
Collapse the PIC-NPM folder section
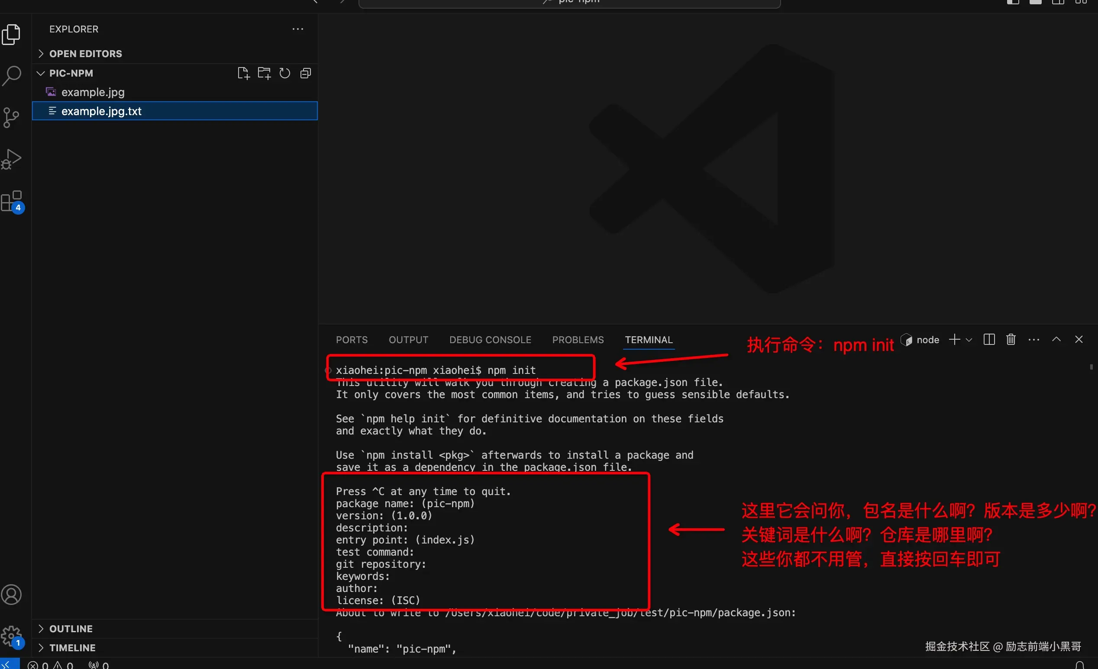(x=71, y=73)
